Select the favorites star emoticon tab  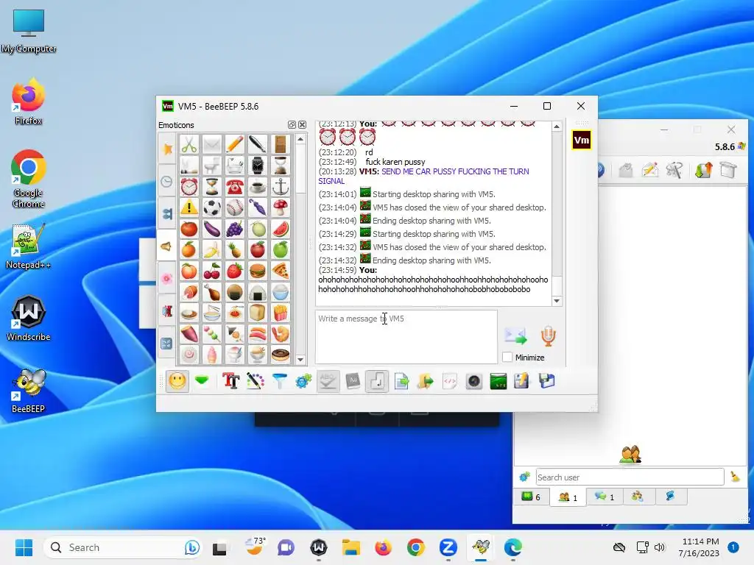coord(167,149)
